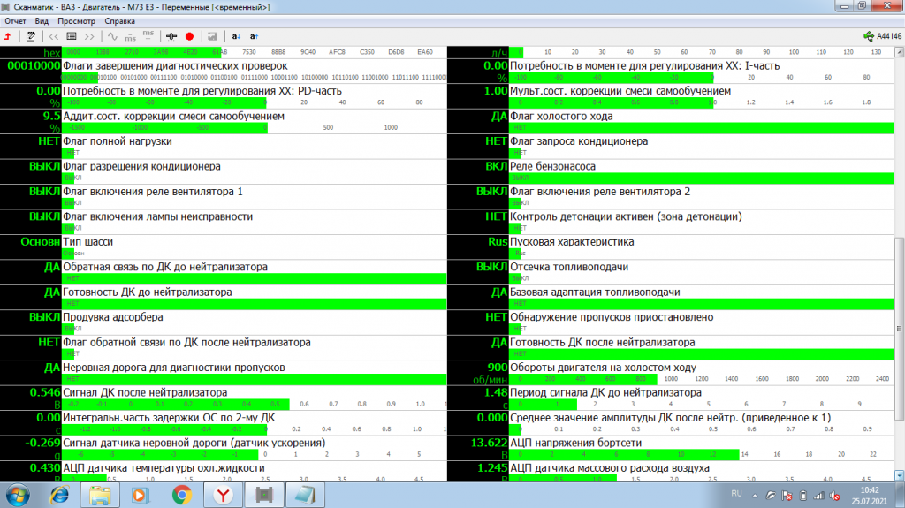The width and height of the screenshot is (905, 508).
Task: Click RU language indicator
Action: [x=736, y=494]
